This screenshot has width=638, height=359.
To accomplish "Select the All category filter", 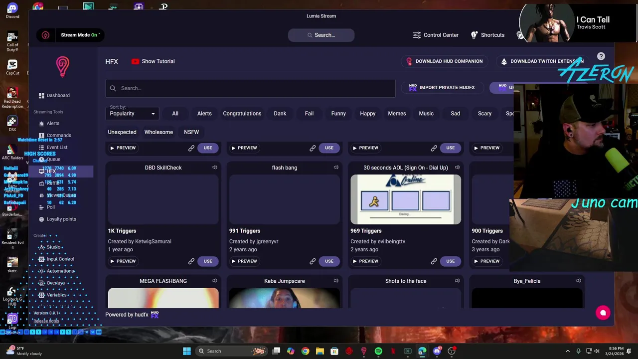I will point(175,113).
